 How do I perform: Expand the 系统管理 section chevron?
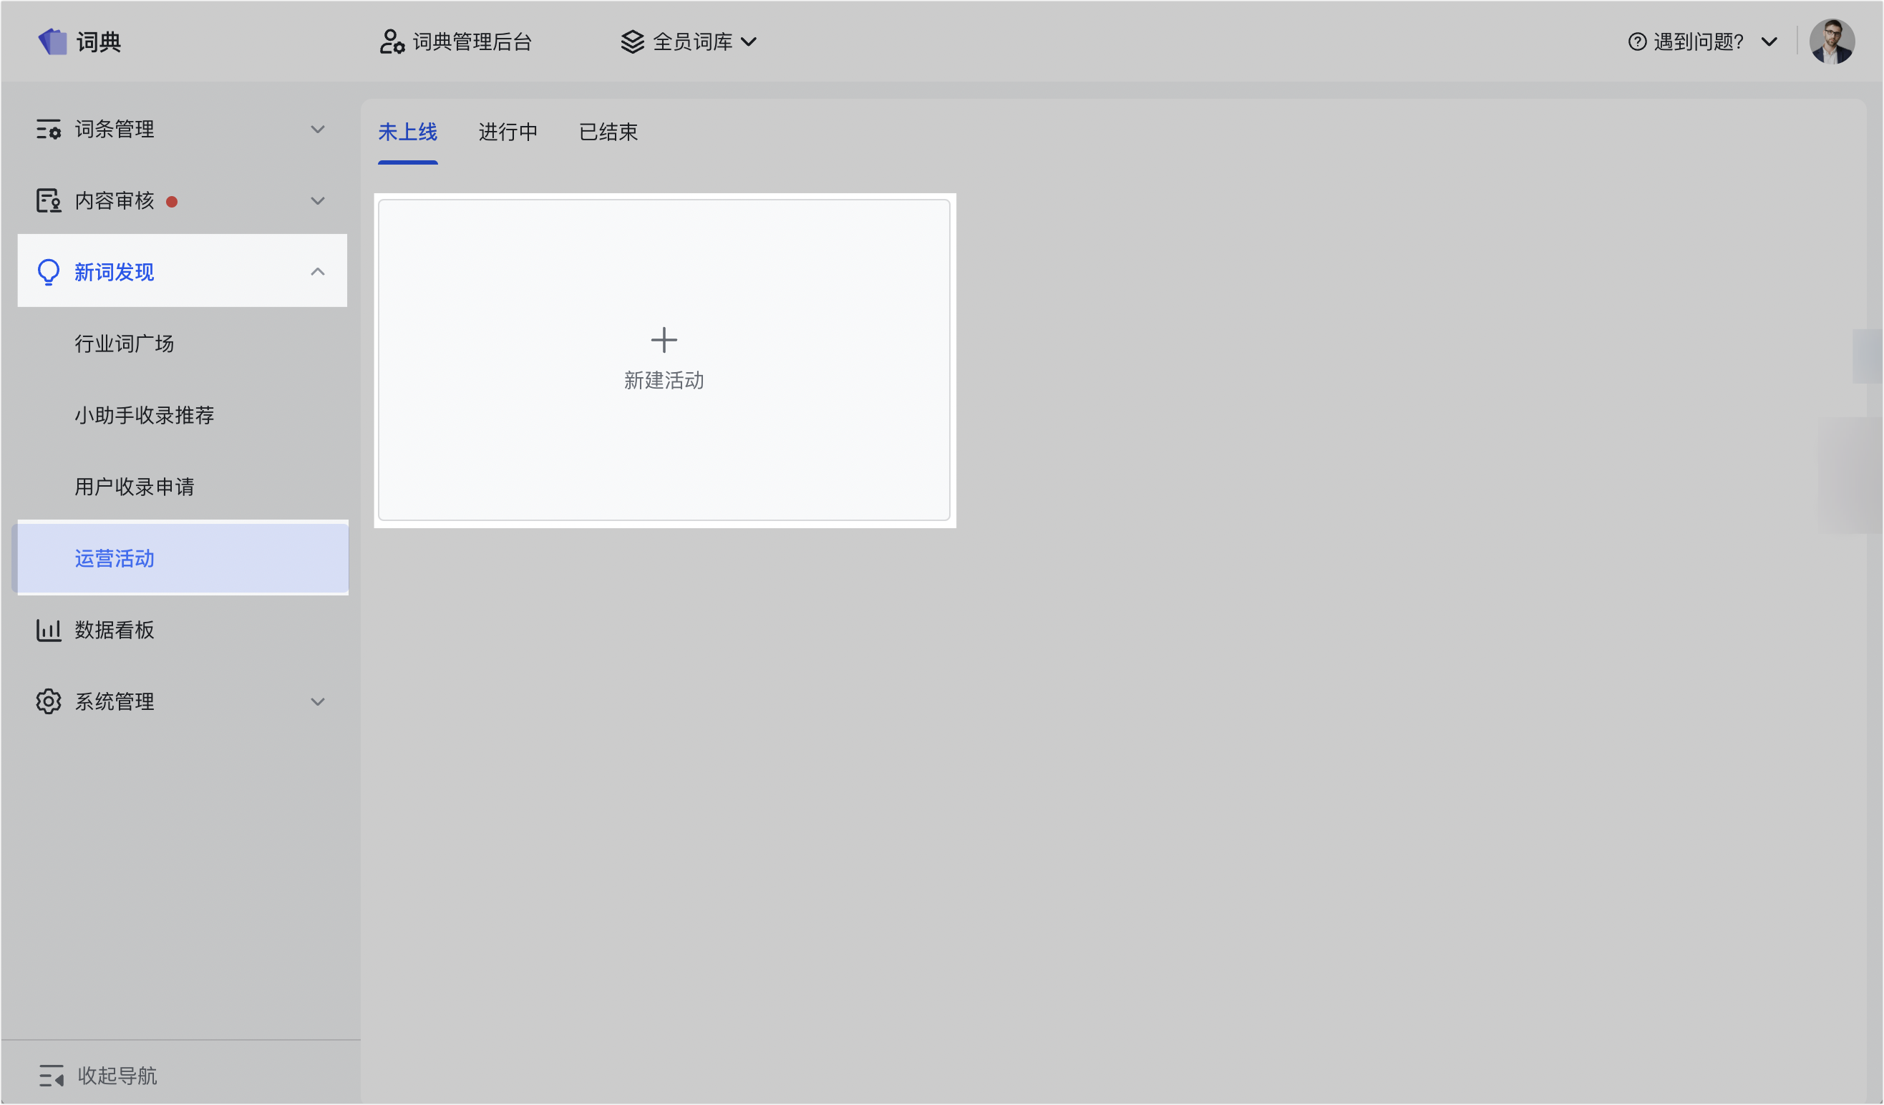318,701
